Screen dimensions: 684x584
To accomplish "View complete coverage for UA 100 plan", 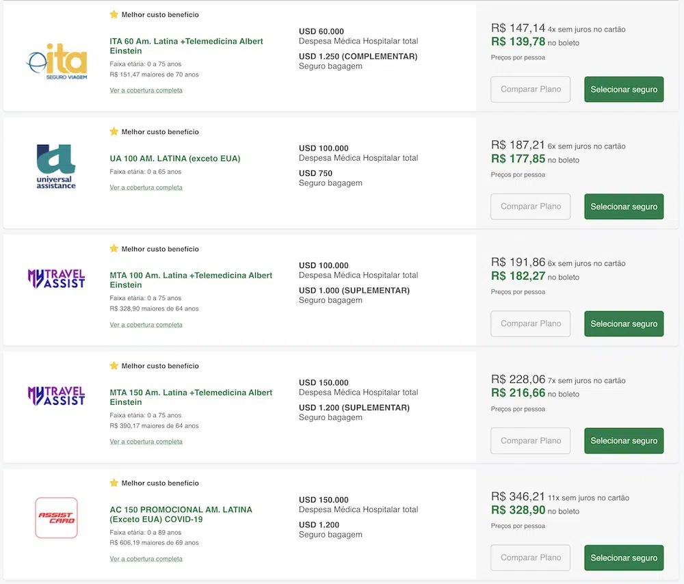I will 146,187.
